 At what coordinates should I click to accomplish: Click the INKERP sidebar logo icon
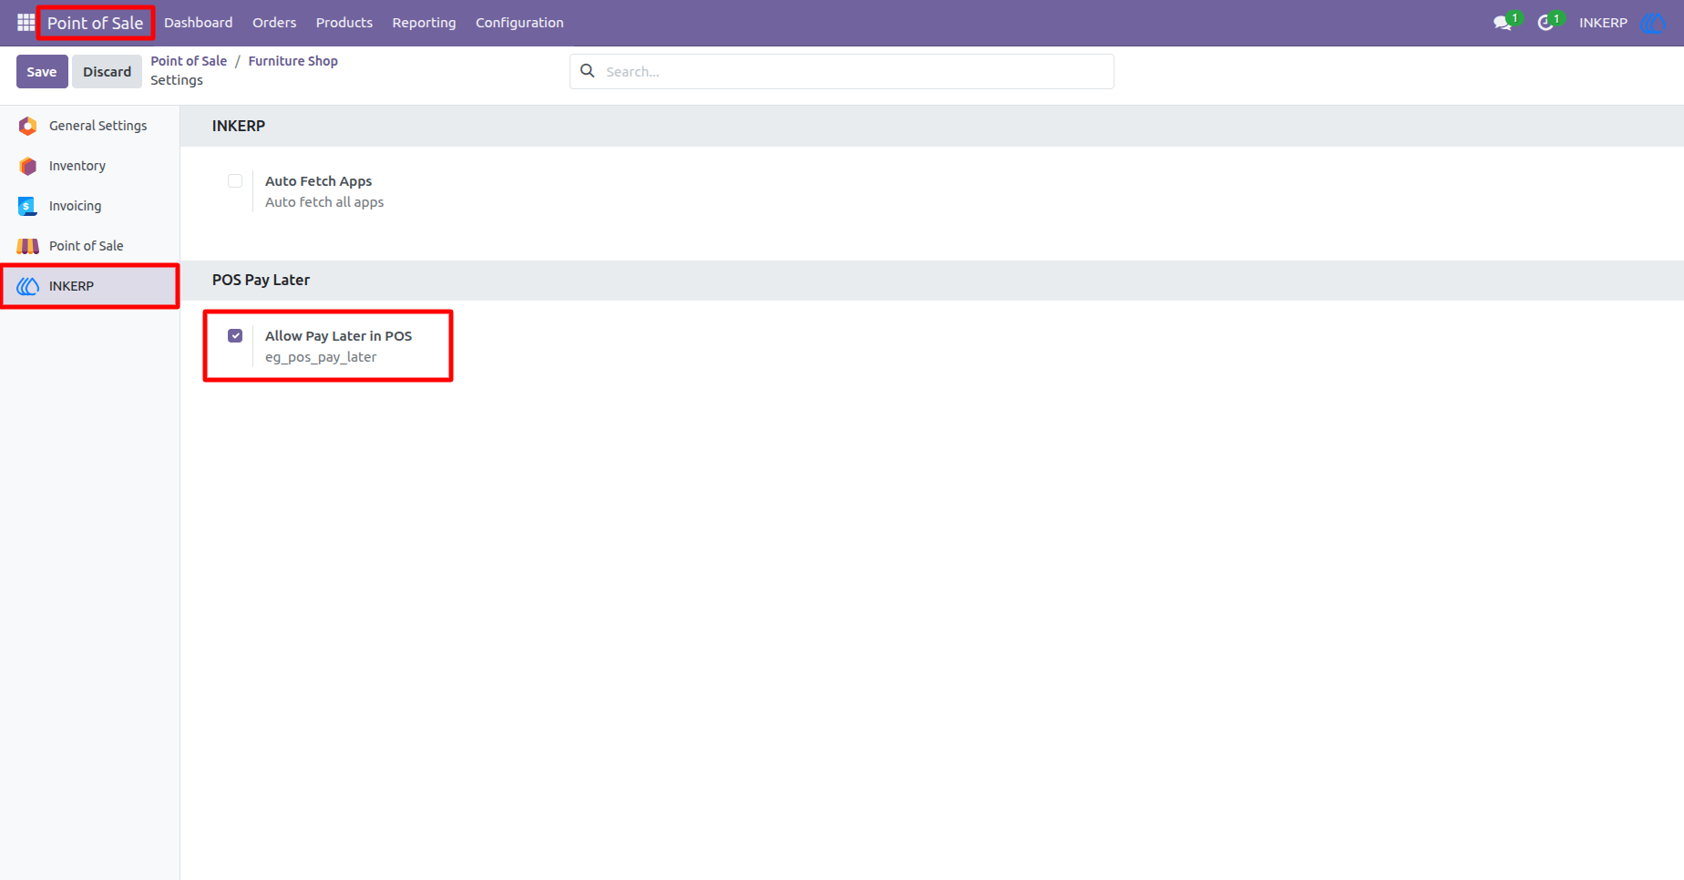click(x=28, y=286)
